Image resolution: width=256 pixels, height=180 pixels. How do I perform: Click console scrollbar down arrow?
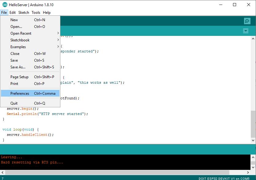(253, 167)
